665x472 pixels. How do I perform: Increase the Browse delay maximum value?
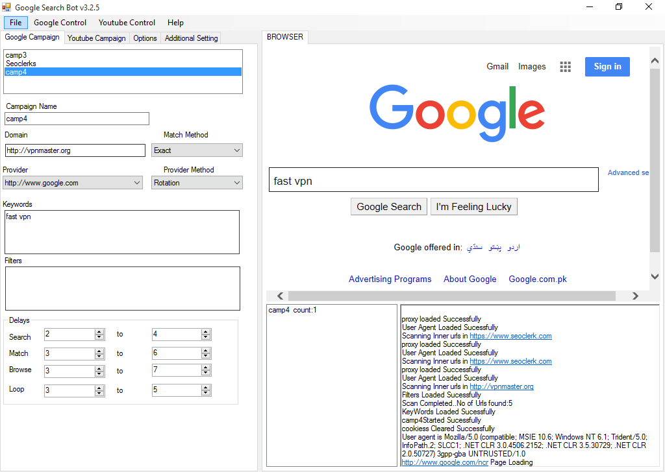tap(206, 368)
